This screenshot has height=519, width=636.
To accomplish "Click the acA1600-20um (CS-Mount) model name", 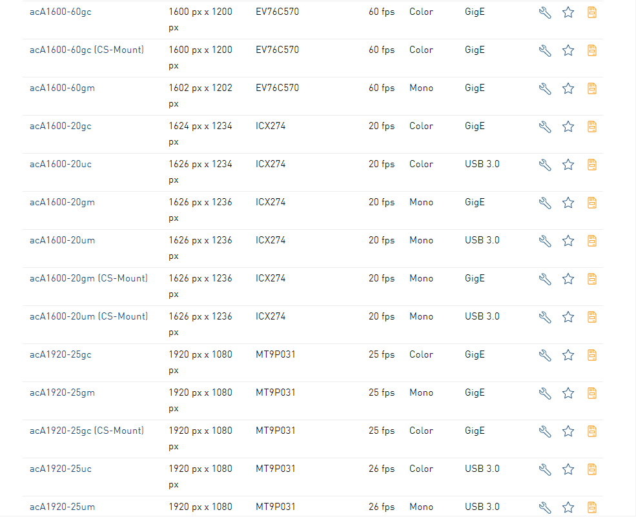I will [x=88, y=316].
